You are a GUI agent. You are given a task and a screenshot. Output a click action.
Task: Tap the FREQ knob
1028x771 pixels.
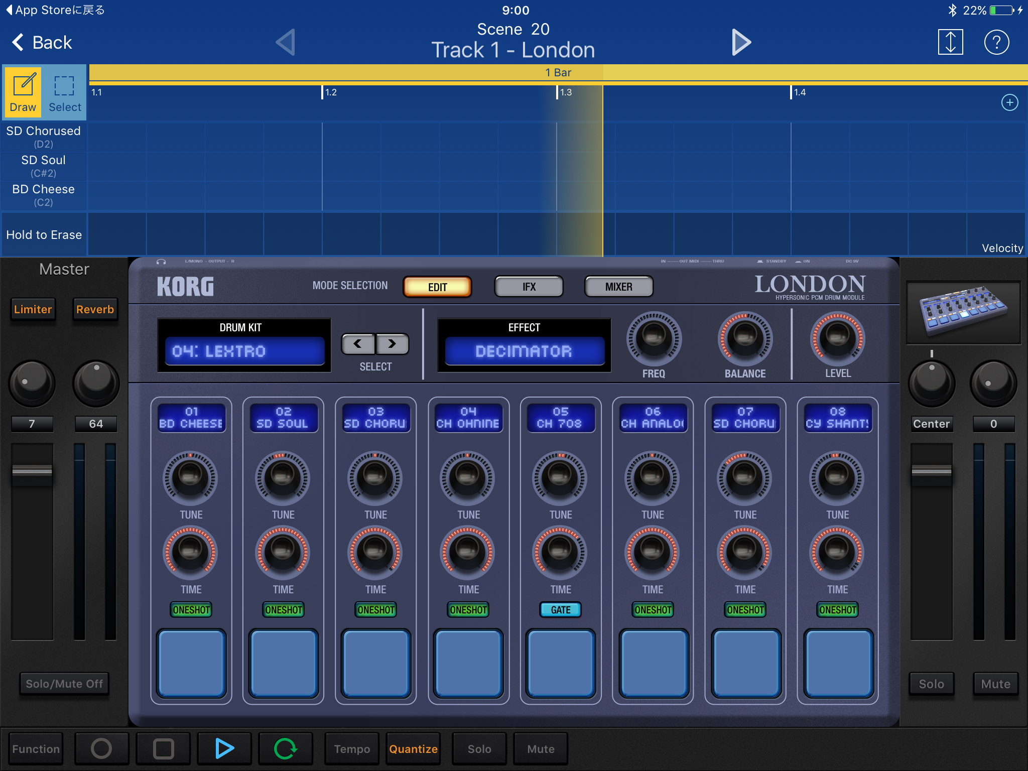[x=654, y=338]
